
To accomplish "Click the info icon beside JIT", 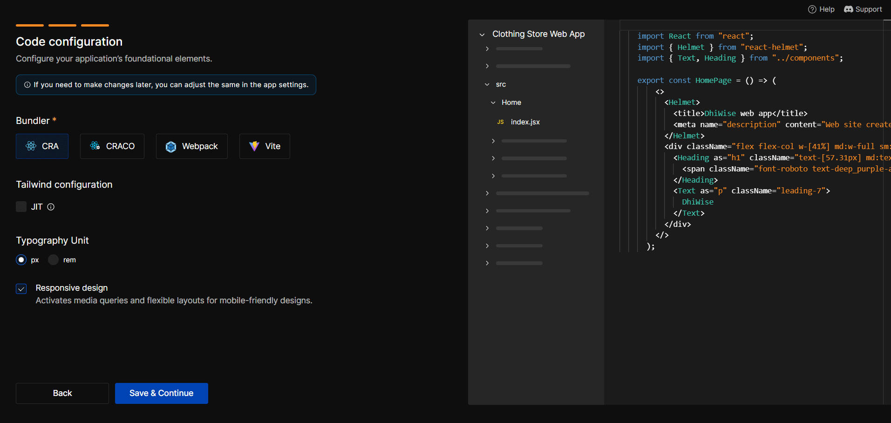I will coord(51,207).
